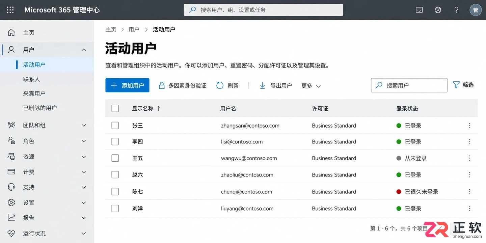This screenshot has width=486, height=243.
Task: Select the checkbox for 刘洋
Action: point(115,209)
